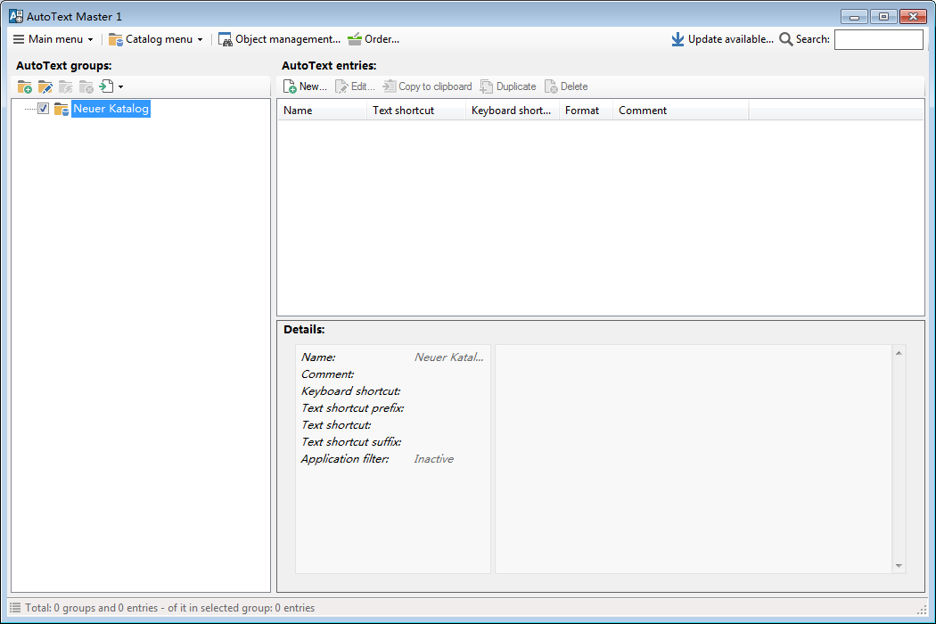
Task: Select the Neuer Katalog tree item
Action: click(x=111, y=109)
